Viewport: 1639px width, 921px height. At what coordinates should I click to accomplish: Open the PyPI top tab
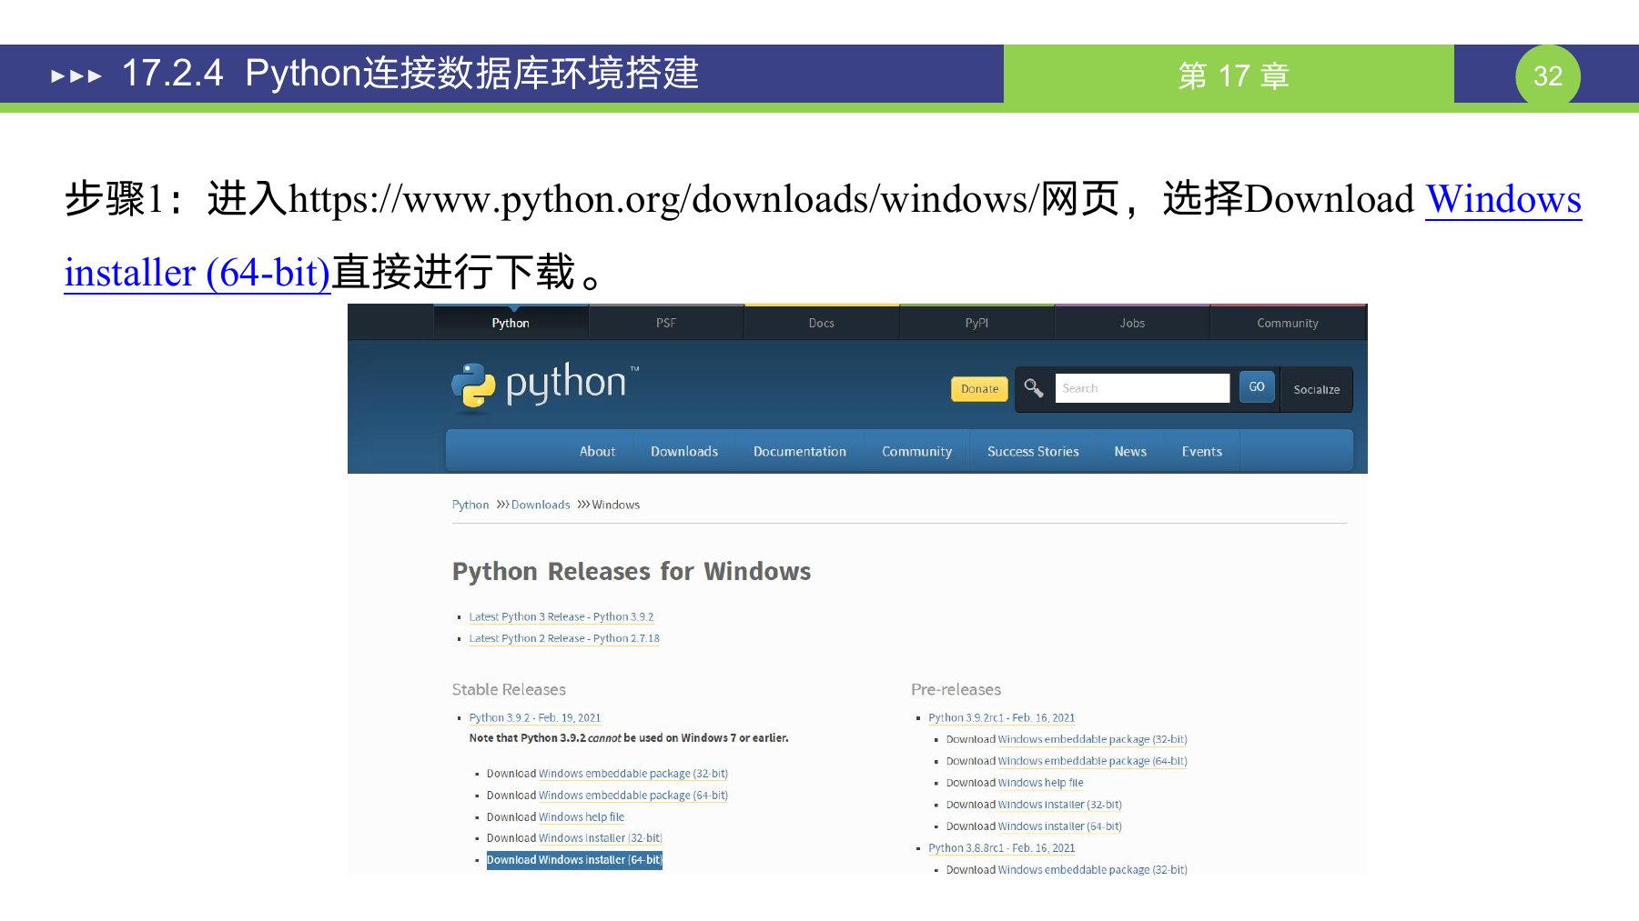[976, 323]
